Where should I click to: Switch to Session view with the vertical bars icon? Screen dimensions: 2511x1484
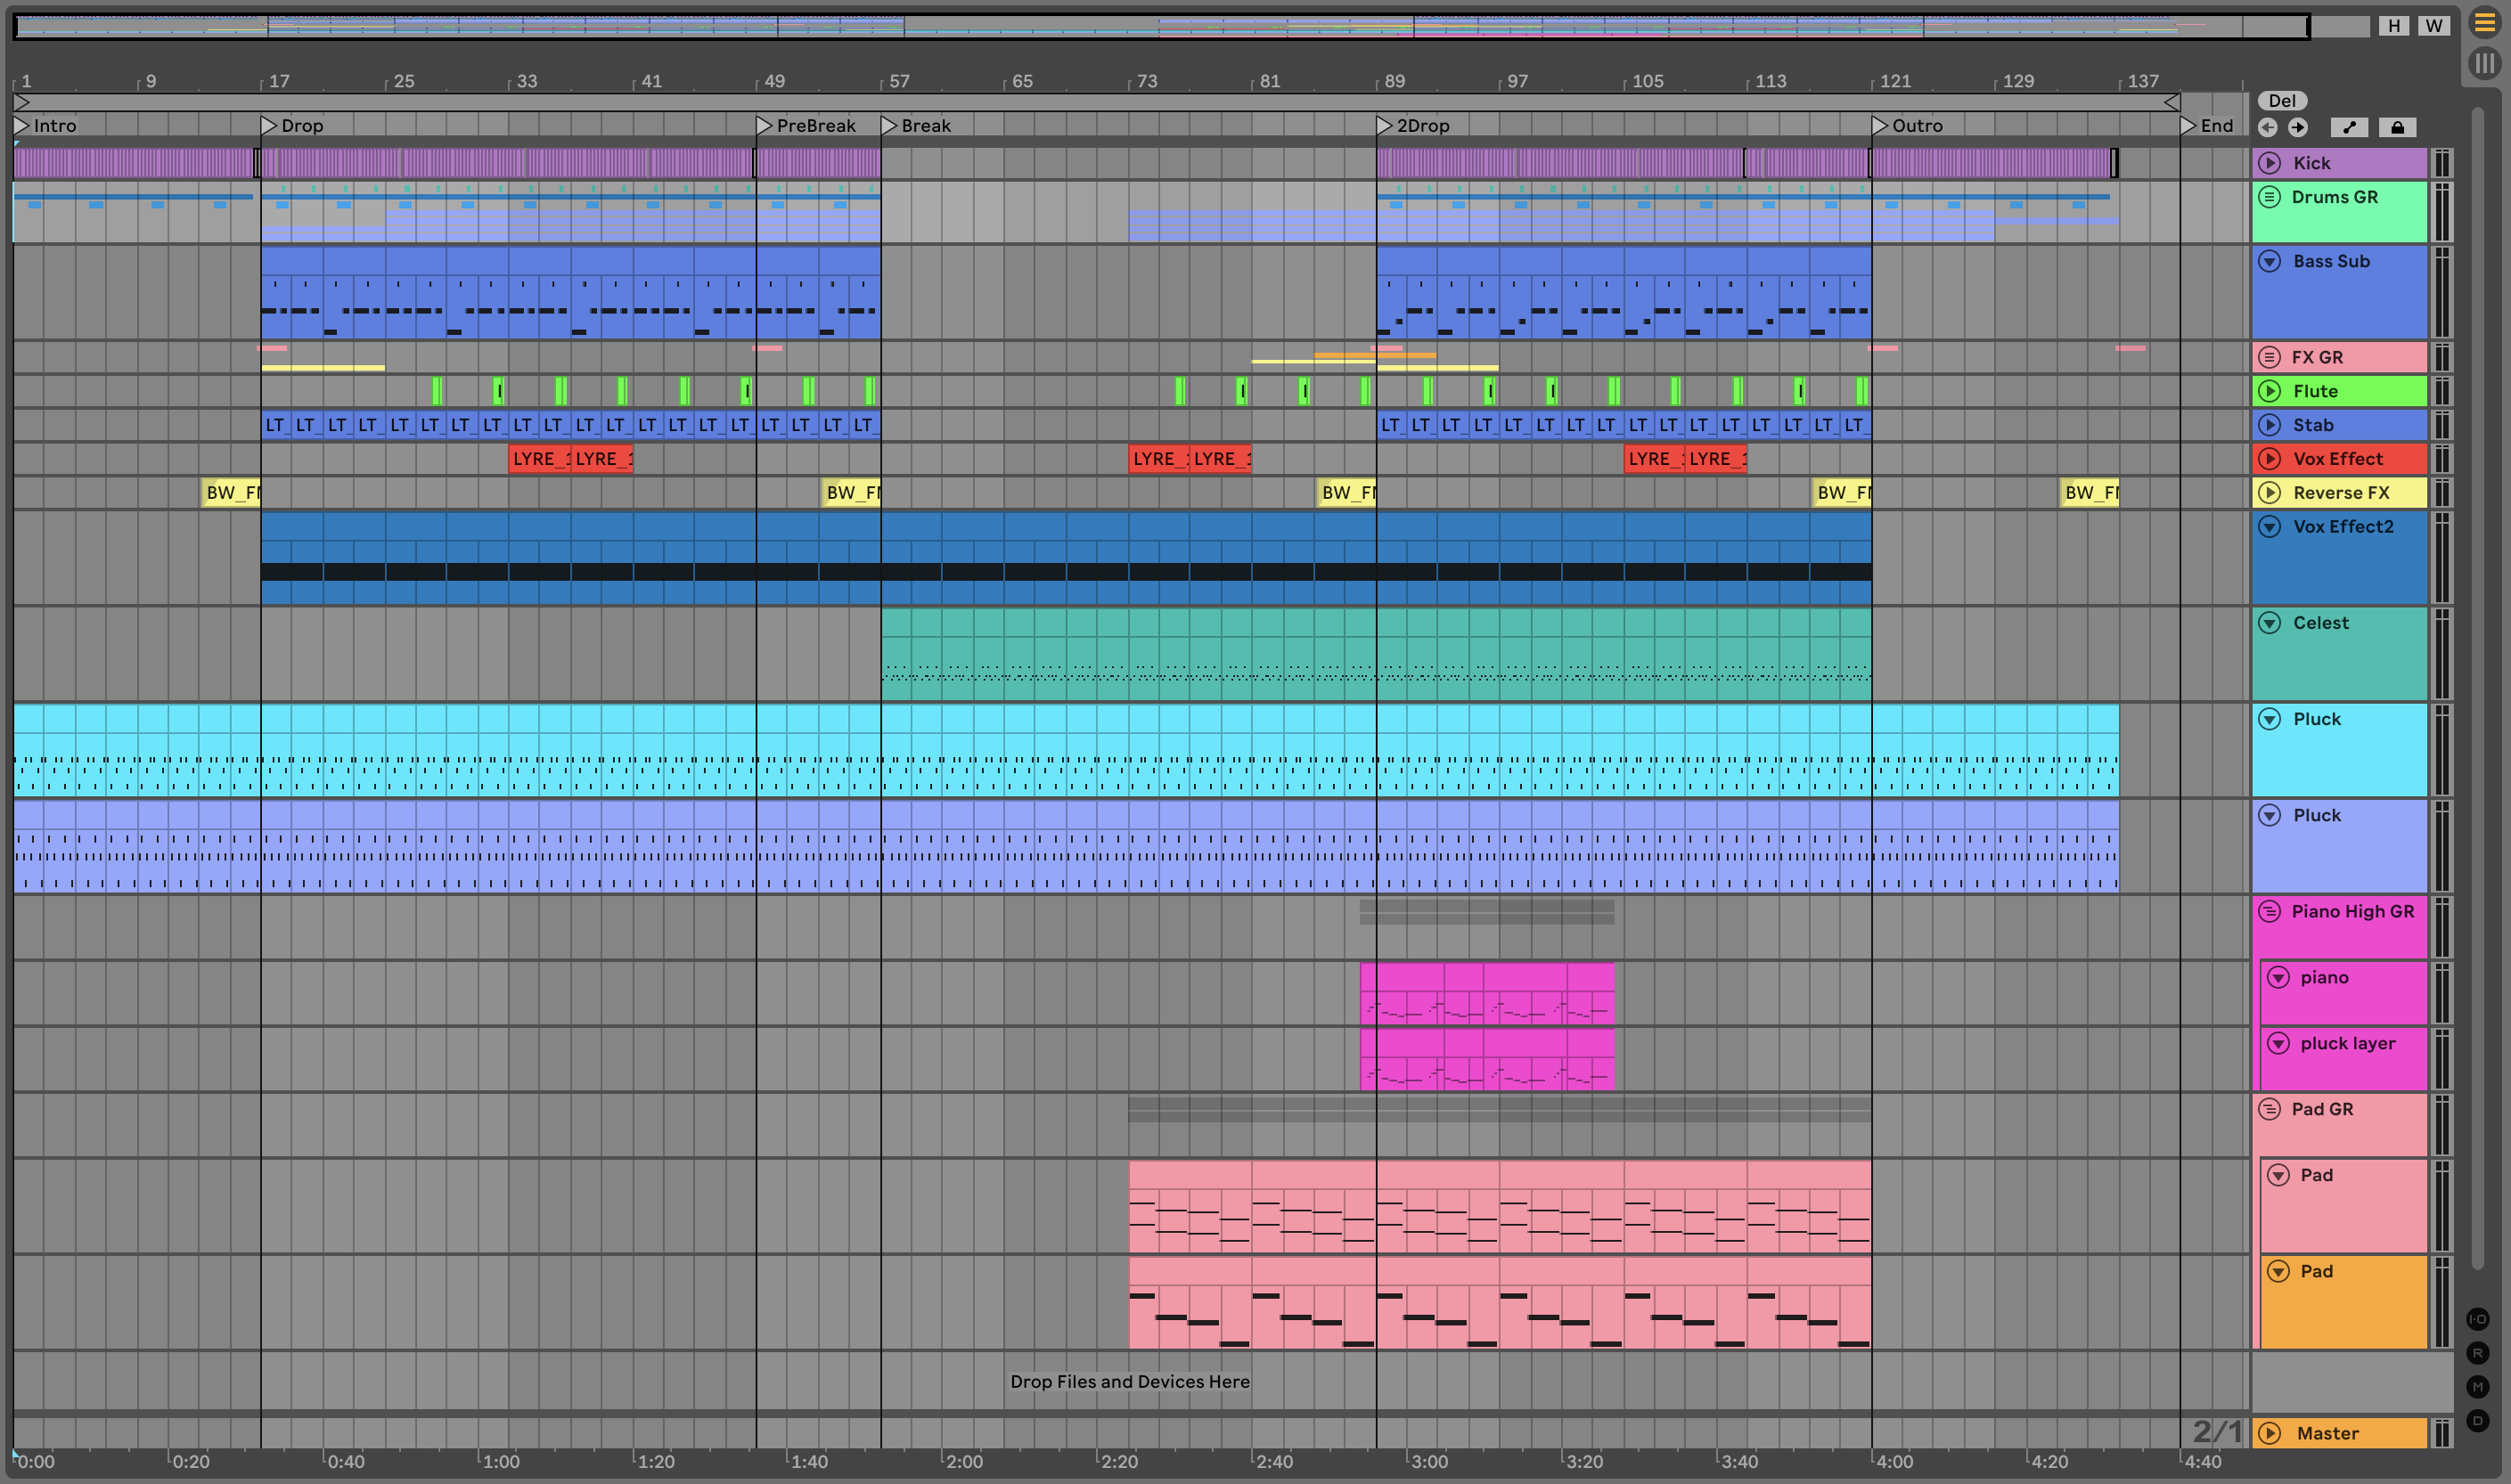[x=2484, y=63]
